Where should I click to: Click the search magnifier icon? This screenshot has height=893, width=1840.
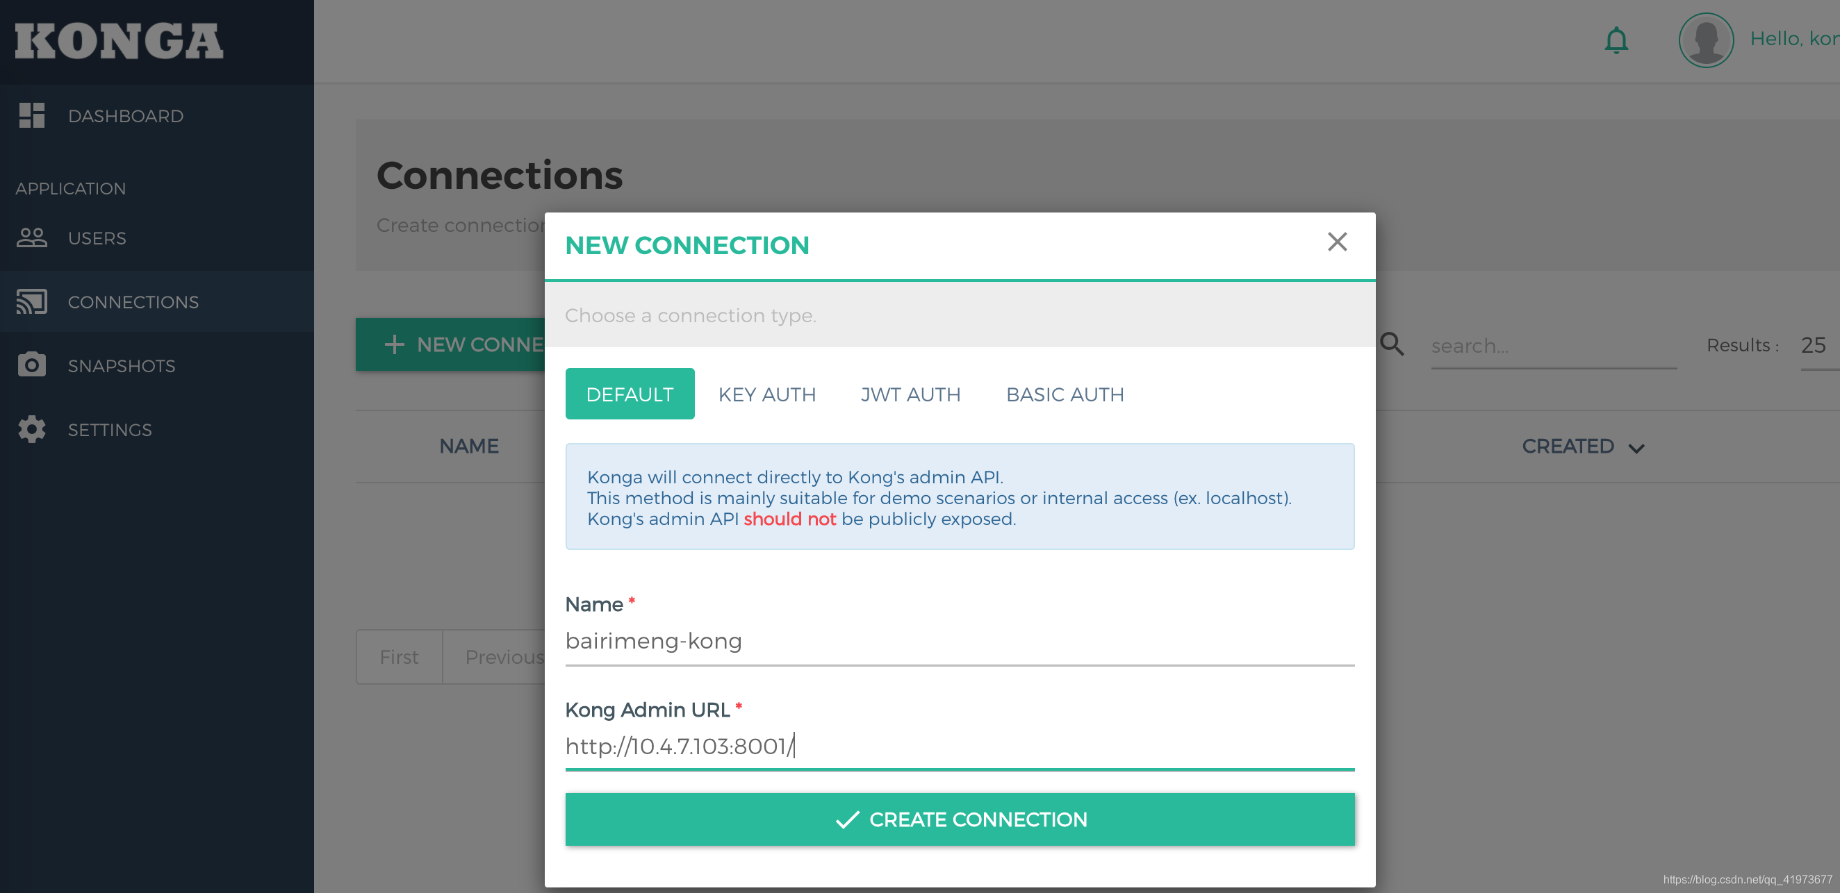point(1391,344)
